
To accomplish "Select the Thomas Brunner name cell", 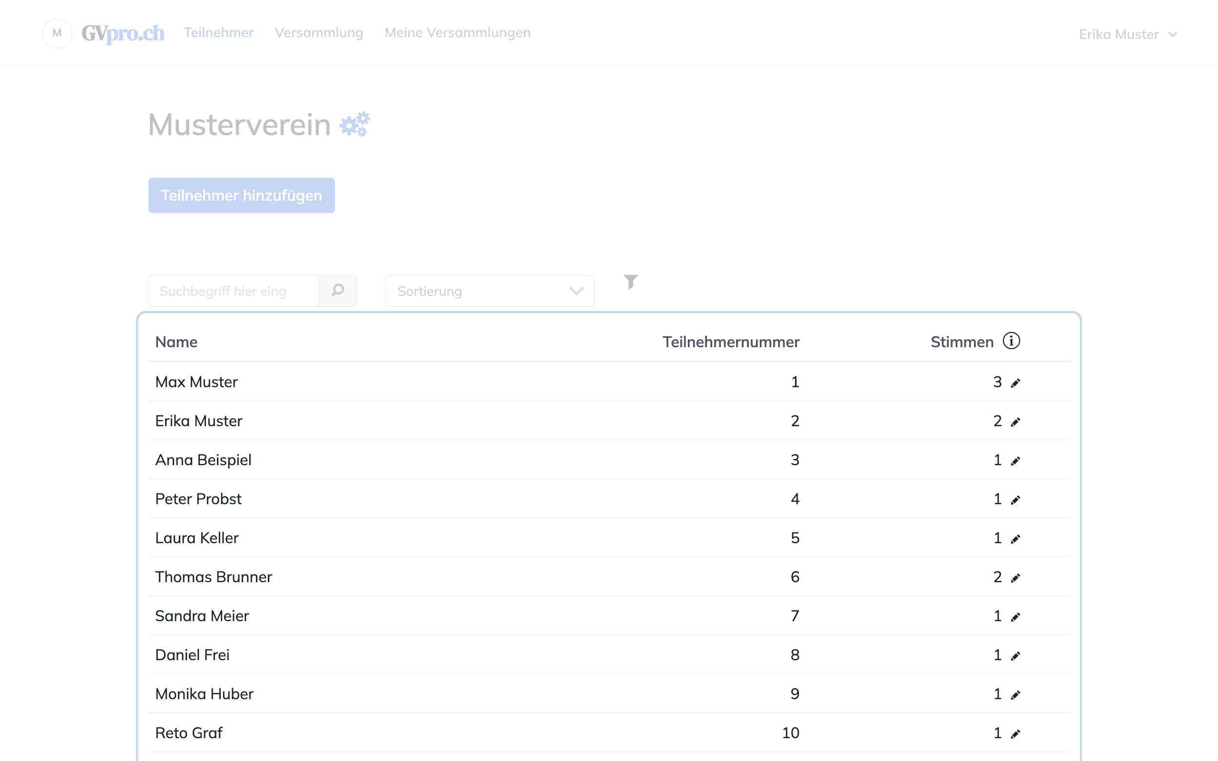I will (x=213, y=577).
